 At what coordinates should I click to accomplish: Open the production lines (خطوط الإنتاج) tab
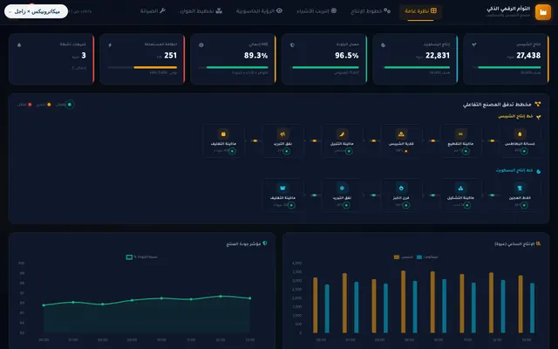coord(371,11)
